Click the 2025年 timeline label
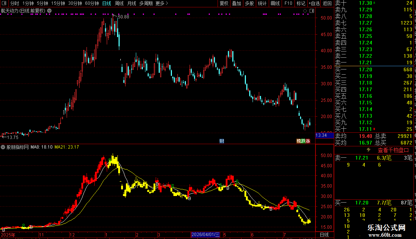The width and height of the screenshot is (416, 239). [x=8, y=235]
